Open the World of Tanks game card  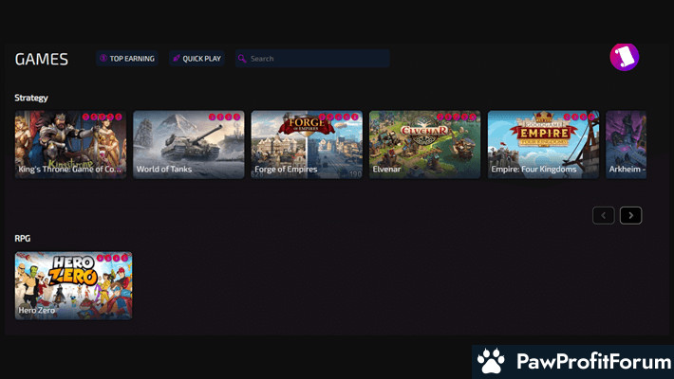(188, 144)
